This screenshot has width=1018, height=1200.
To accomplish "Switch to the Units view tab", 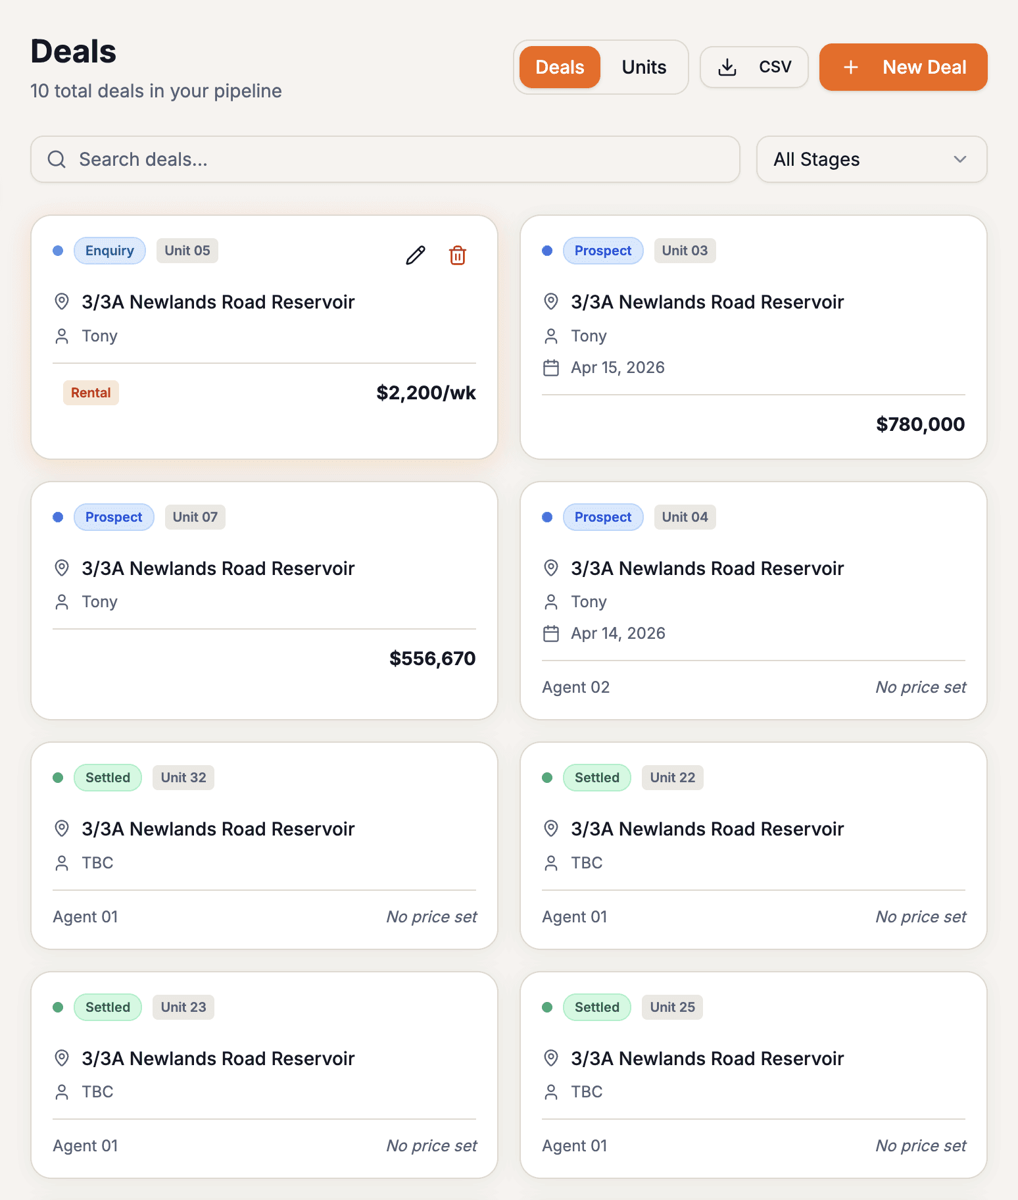I will pos(644,67).
